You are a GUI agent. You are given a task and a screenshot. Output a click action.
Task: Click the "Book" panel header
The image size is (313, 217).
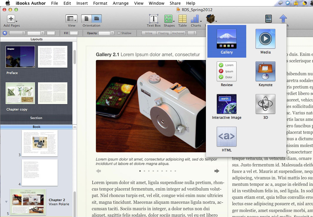coord(36,127)
